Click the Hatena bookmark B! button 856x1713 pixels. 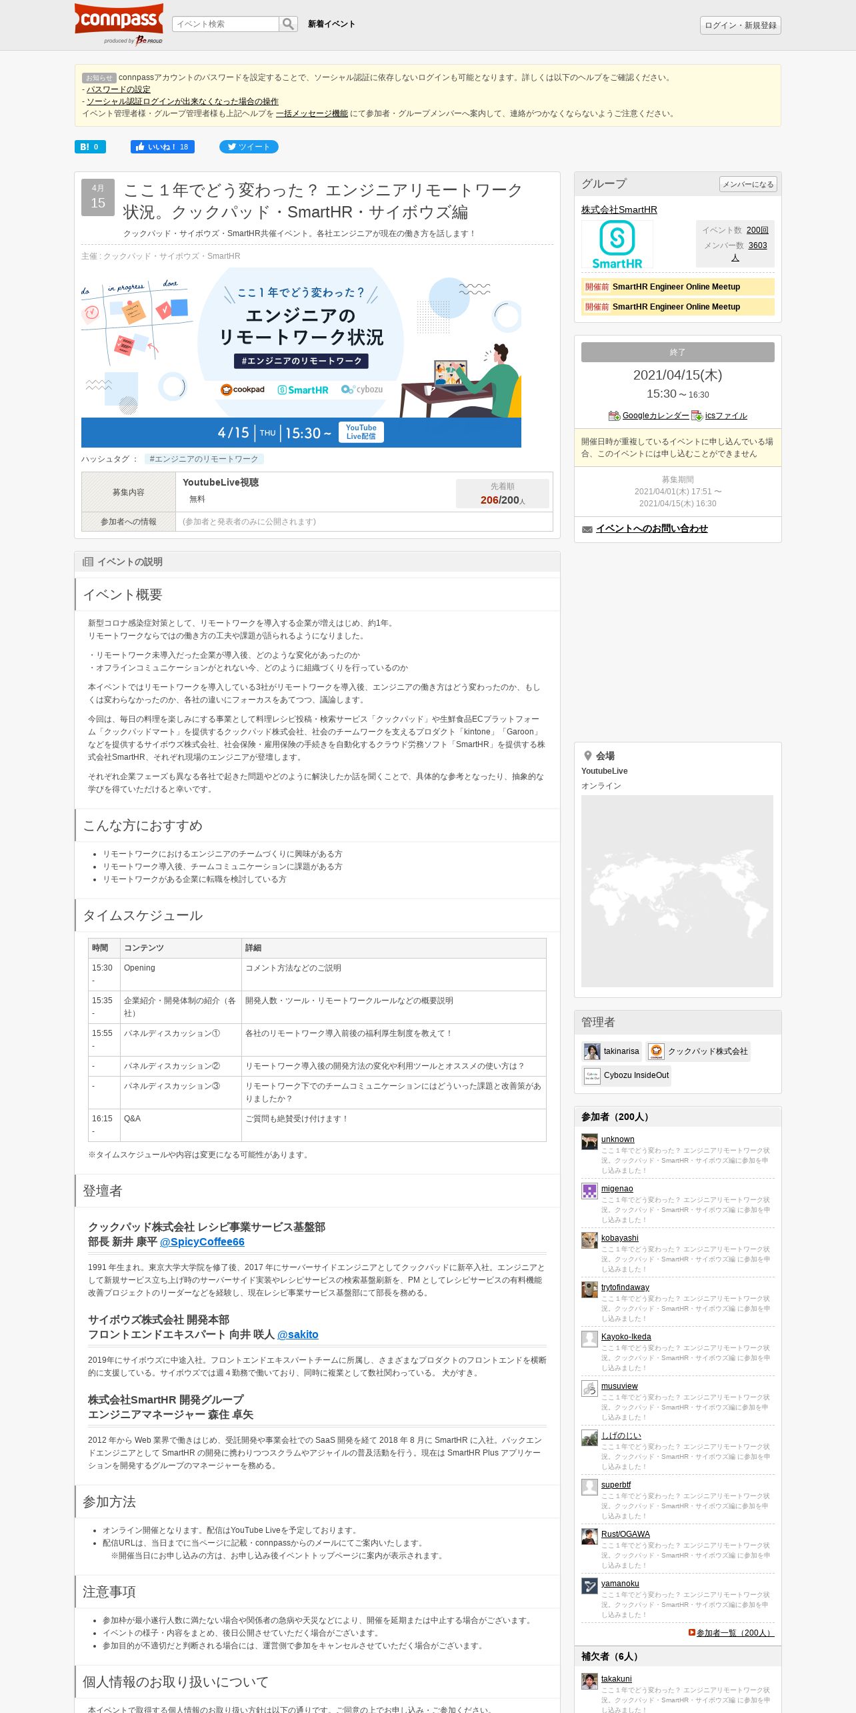(90, 147)
